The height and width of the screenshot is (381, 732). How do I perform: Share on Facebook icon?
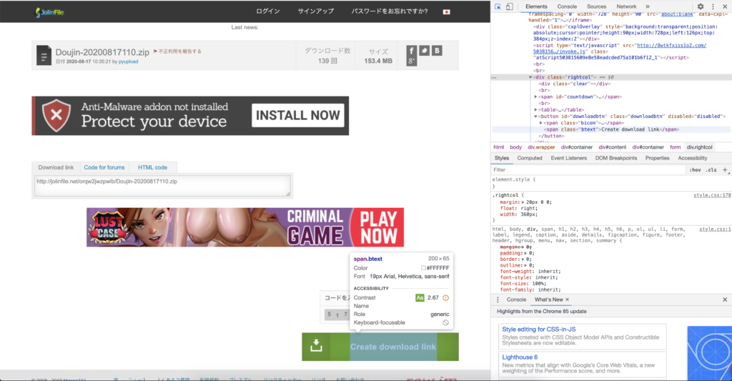click(411, 51)
